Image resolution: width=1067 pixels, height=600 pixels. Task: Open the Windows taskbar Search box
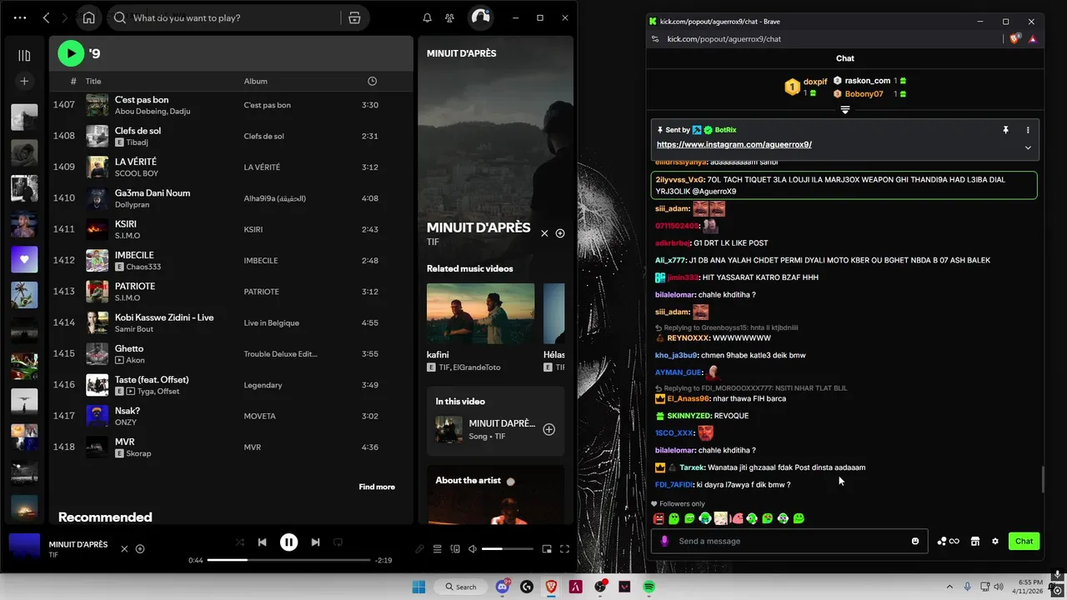tap(461, 587)
